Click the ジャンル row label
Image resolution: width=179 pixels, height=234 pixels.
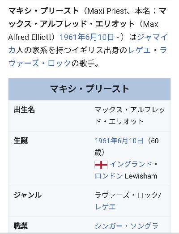click(28, 195)
